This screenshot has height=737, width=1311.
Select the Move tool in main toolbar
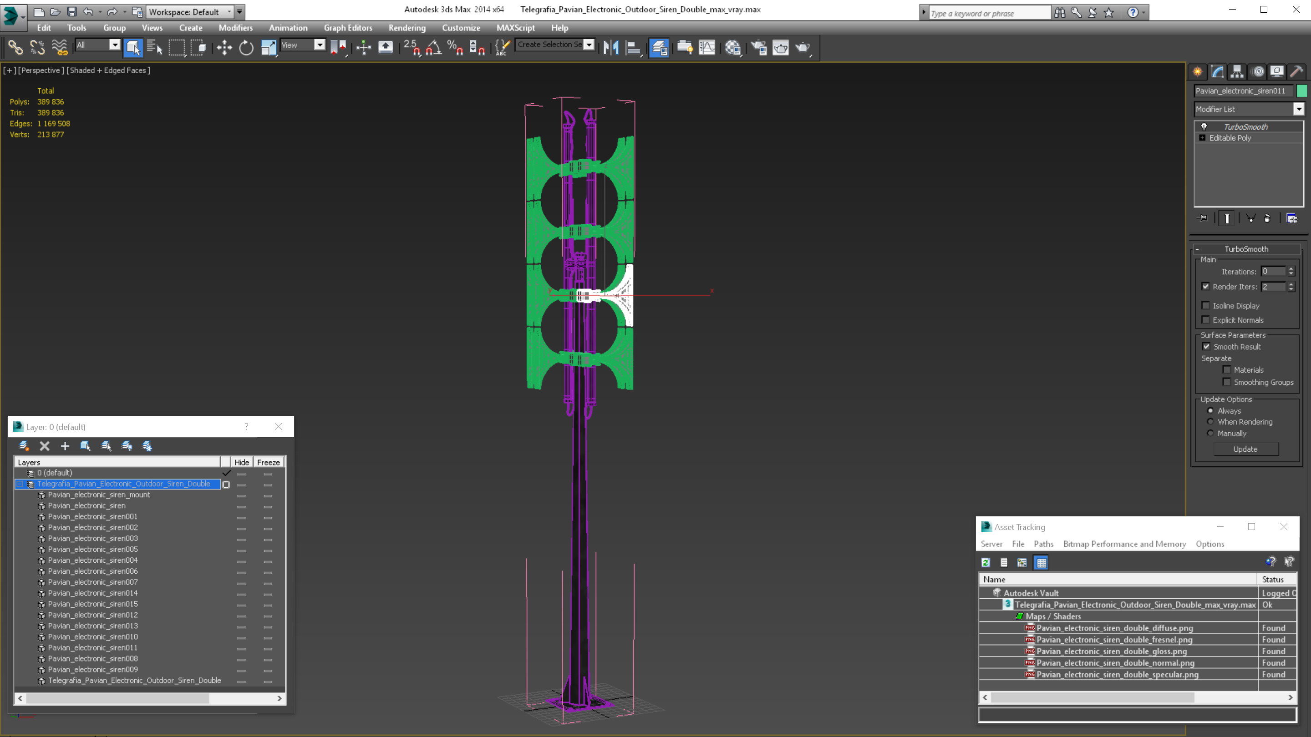(x=224, y=47)
